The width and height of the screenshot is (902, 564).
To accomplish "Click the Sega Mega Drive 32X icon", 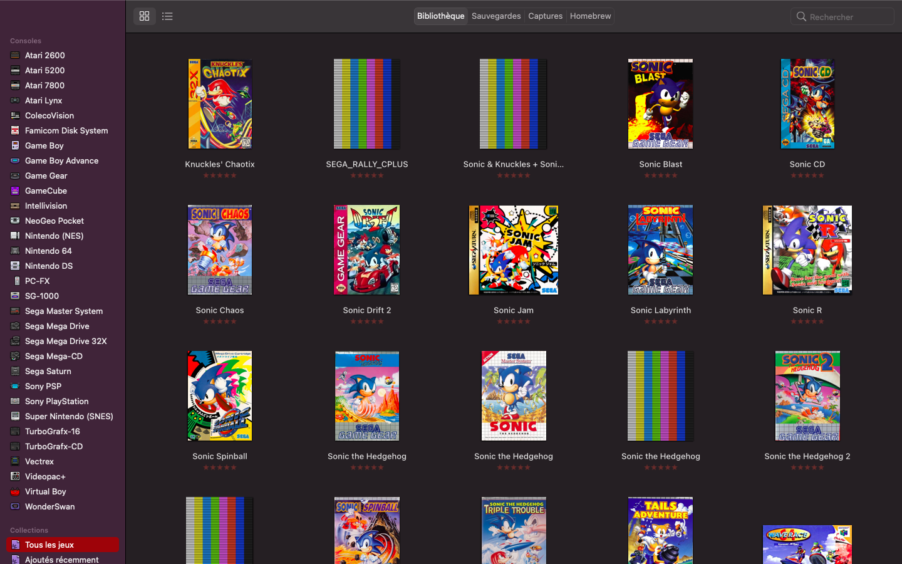I will (x=15, y=341).
